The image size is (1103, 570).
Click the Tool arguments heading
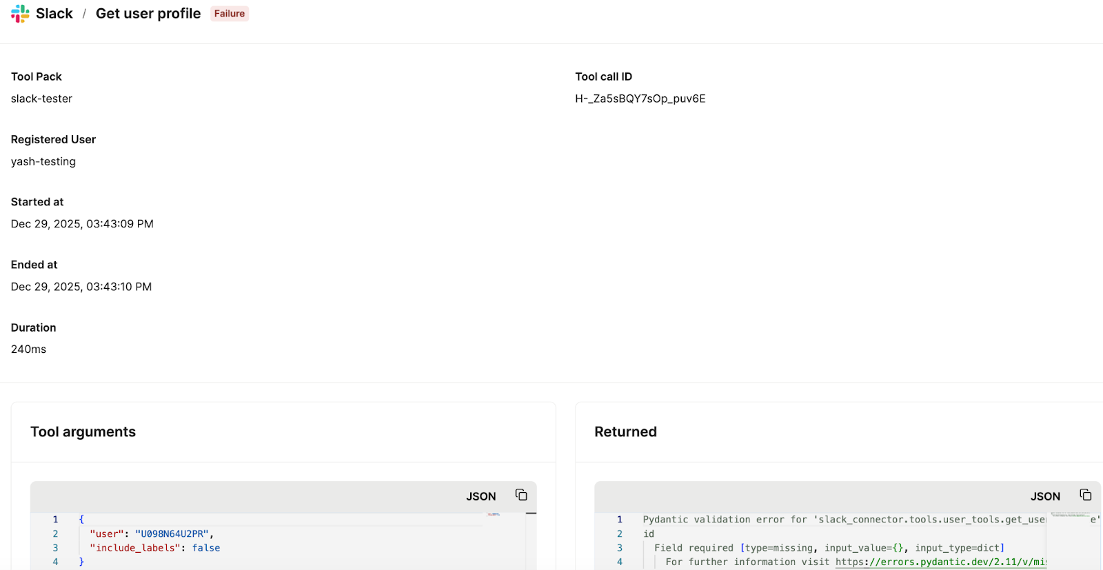coord(83,431)
